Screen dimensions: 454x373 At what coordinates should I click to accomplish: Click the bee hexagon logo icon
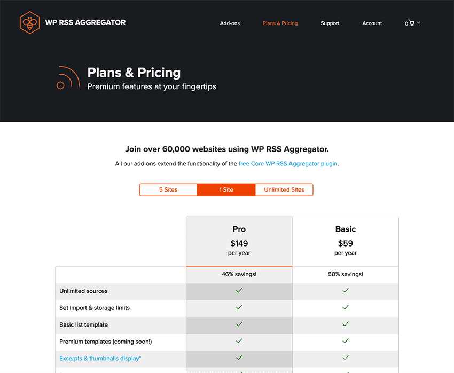point(29,22)
